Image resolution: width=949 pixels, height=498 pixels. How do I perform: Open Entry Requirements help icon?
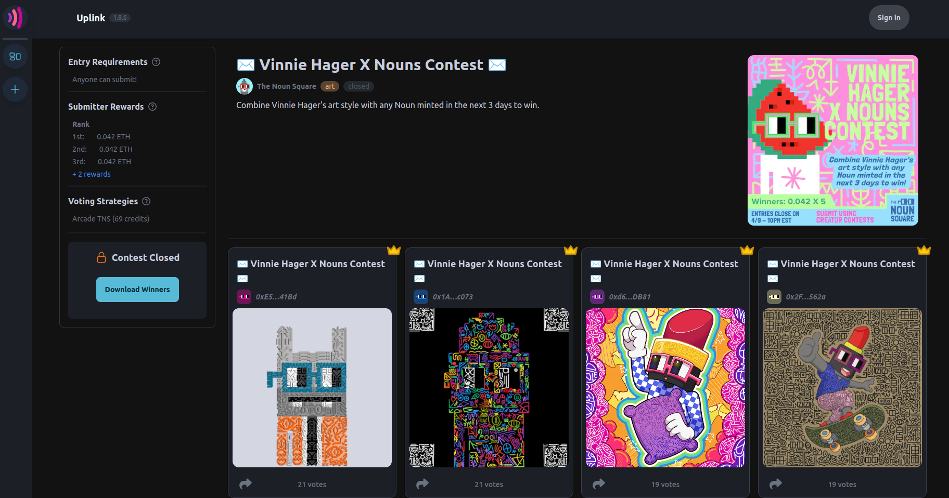(x=156, y=62)
